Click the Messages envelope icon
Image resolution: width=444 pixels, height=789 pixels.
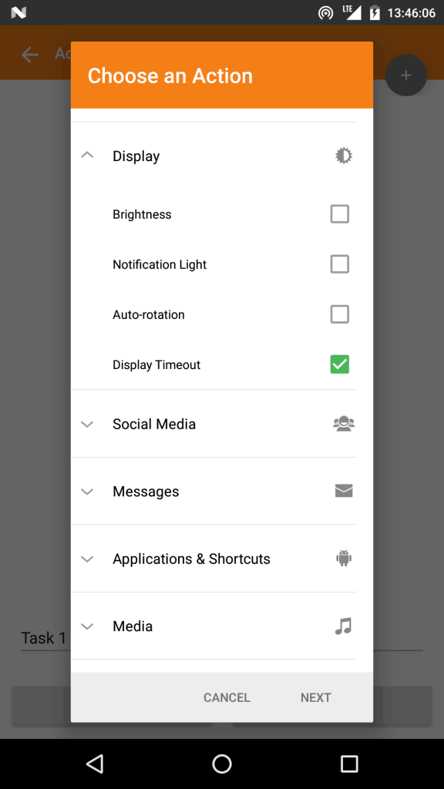tap(344, 491)
